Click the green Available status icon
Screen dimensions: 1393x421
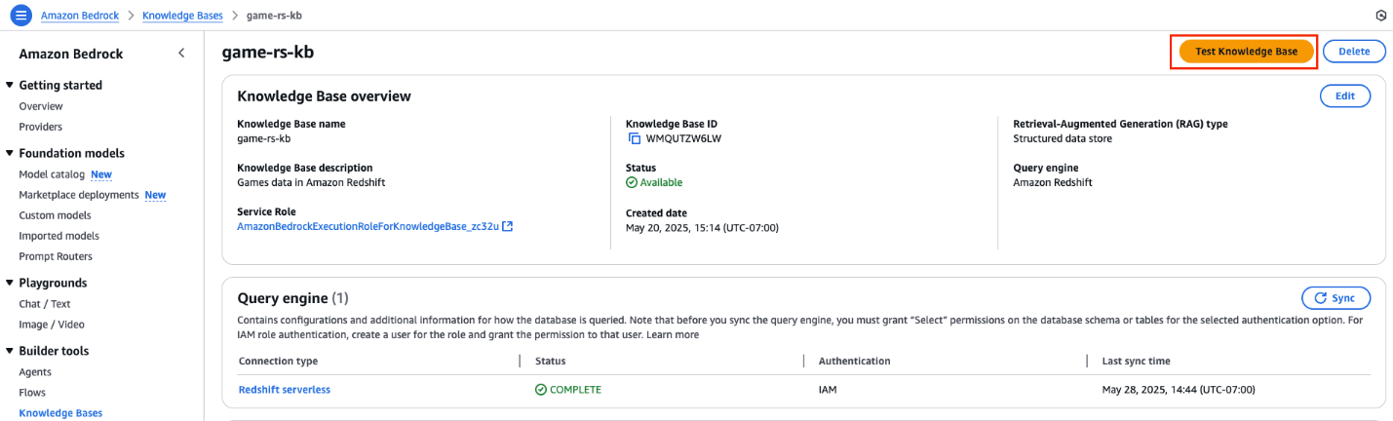pos(632,182)
